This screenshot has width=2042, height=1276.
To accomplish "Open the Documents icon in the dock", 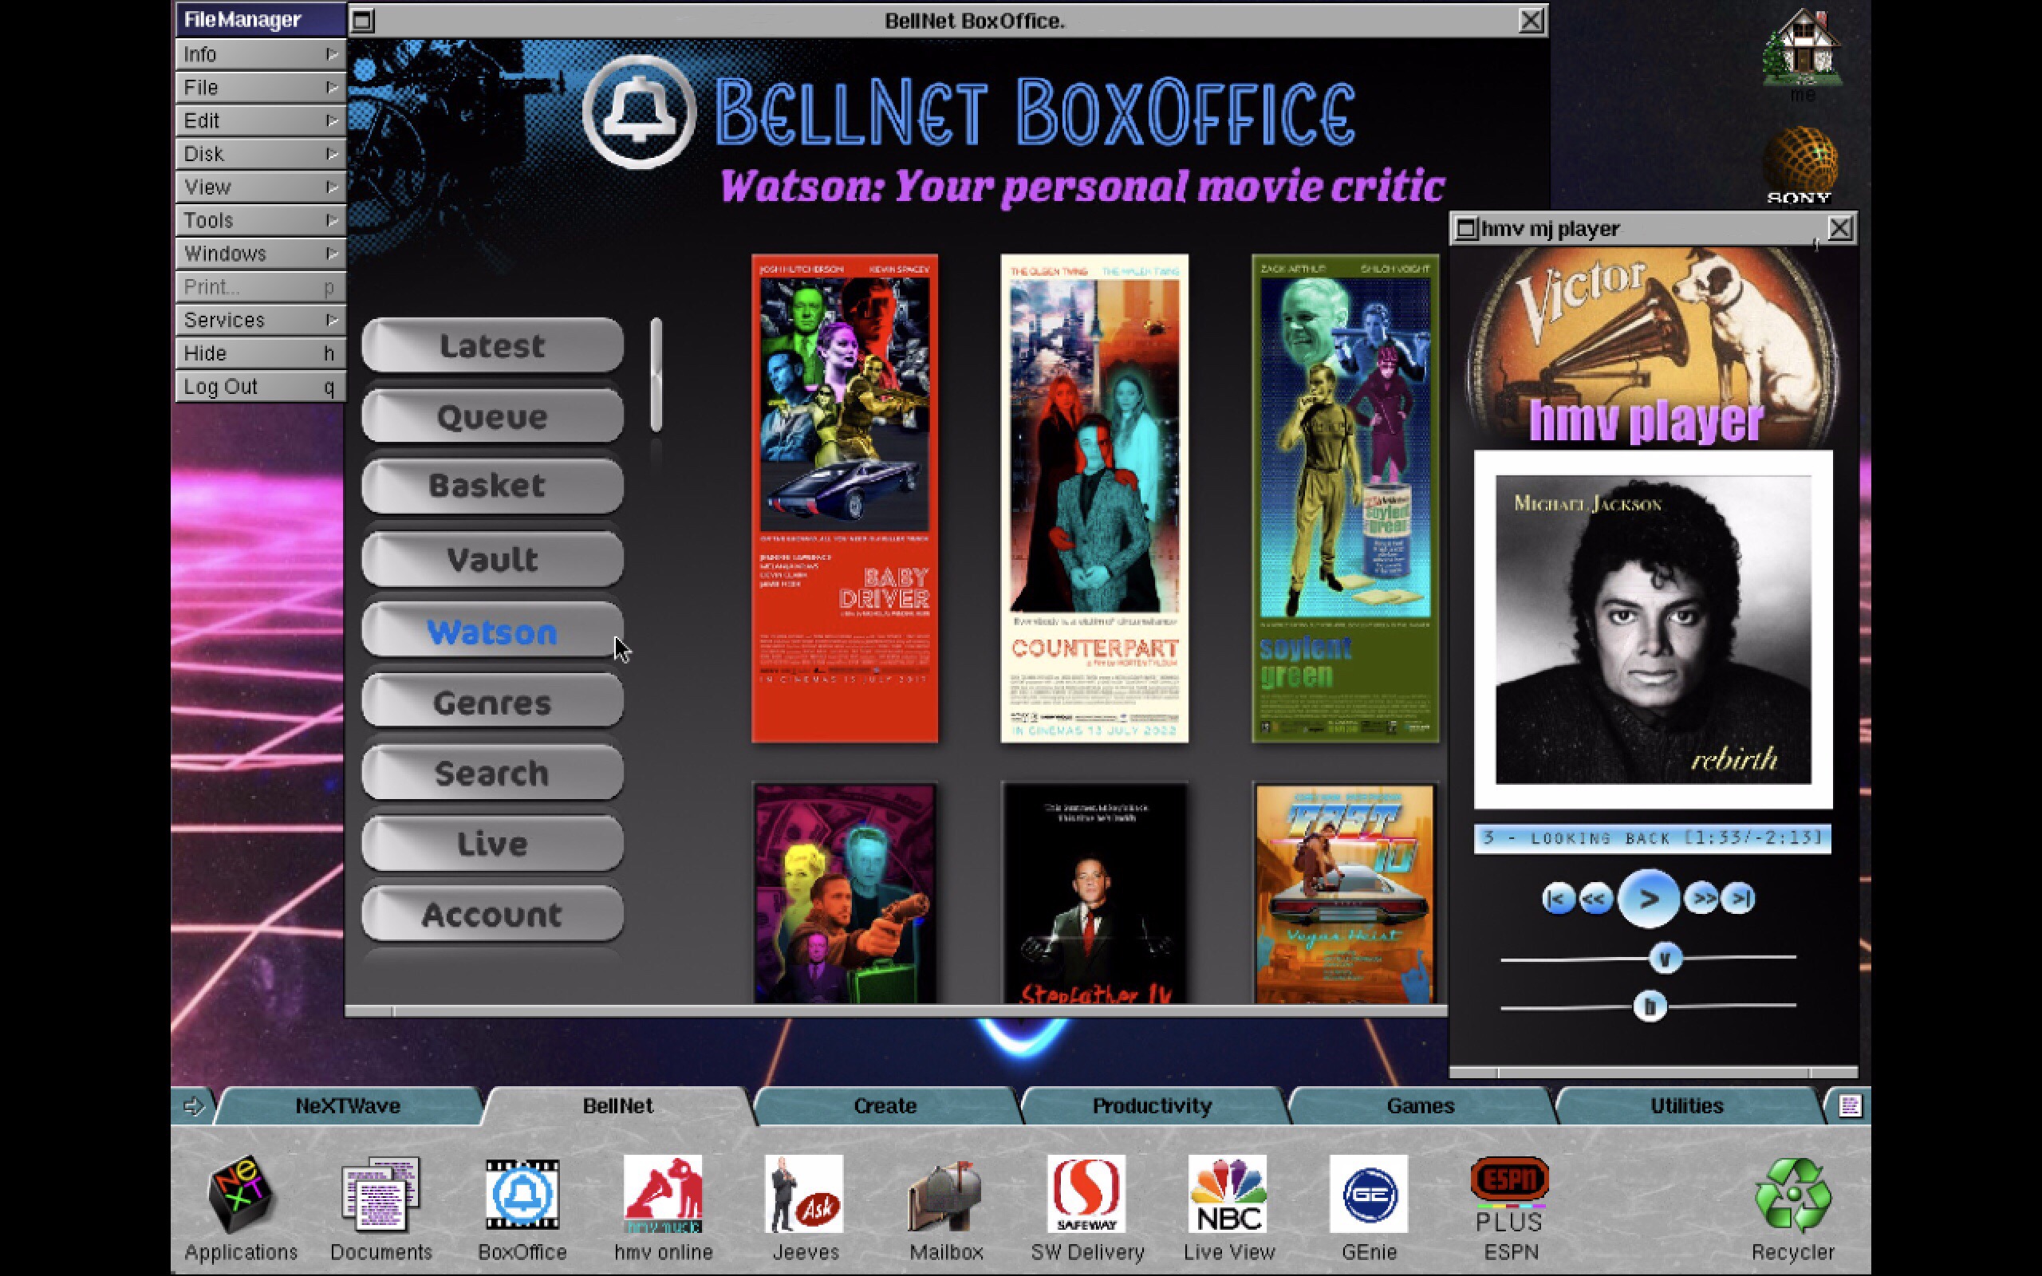I will [380, 1194].
